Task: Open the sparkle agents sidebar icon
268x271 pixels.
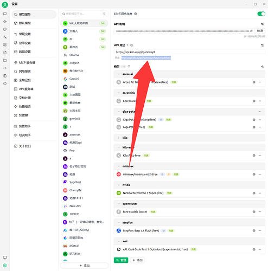Action: 5,22
